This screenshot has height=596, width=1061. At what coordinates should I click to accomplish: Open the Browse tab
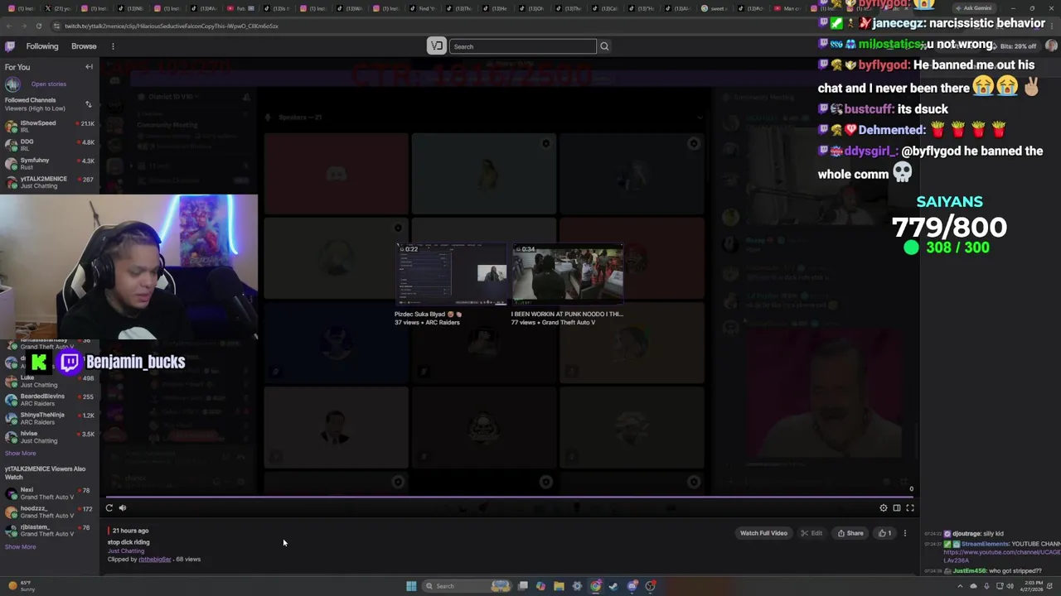click(84, 46)
